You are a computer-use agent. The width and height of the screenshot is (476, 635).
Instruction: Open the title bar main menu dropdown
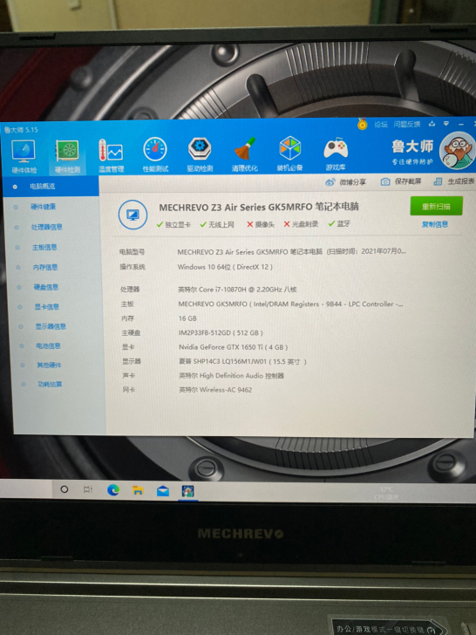(x=446, y=124)
